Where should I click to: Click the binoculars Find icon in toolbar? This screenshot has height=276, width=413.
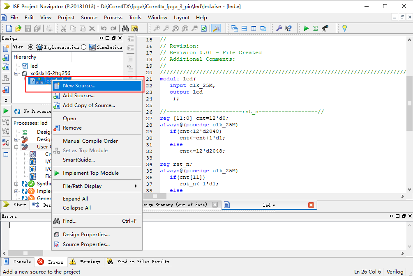(x=125, y=28)
